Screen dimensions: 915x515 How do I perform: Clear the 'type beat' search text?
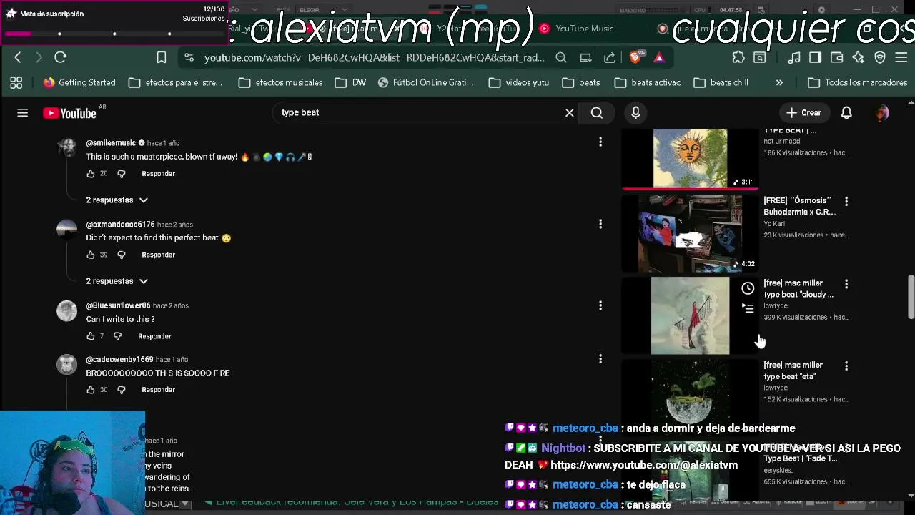[570, 112]
